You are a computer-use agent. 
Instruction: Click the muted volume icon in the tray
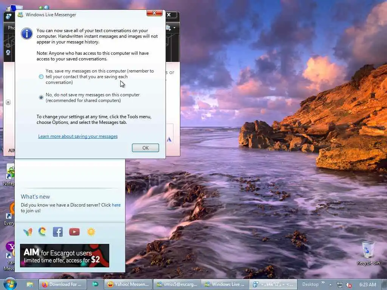click(x=349, y=285)
